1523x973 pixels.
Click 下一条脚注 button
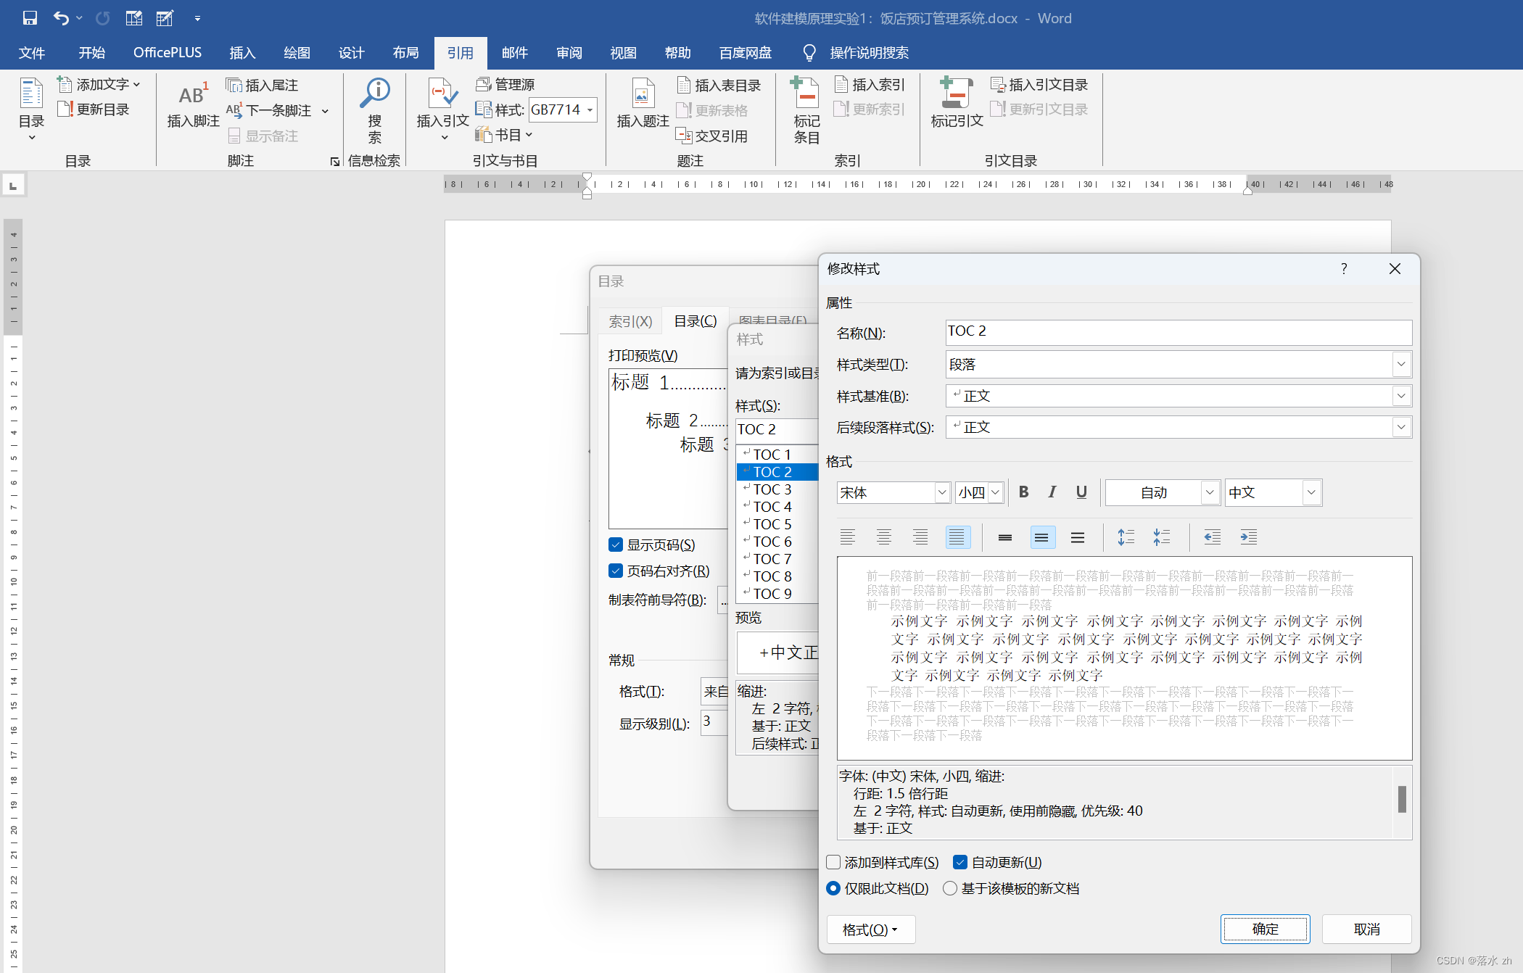click(270, 110)
